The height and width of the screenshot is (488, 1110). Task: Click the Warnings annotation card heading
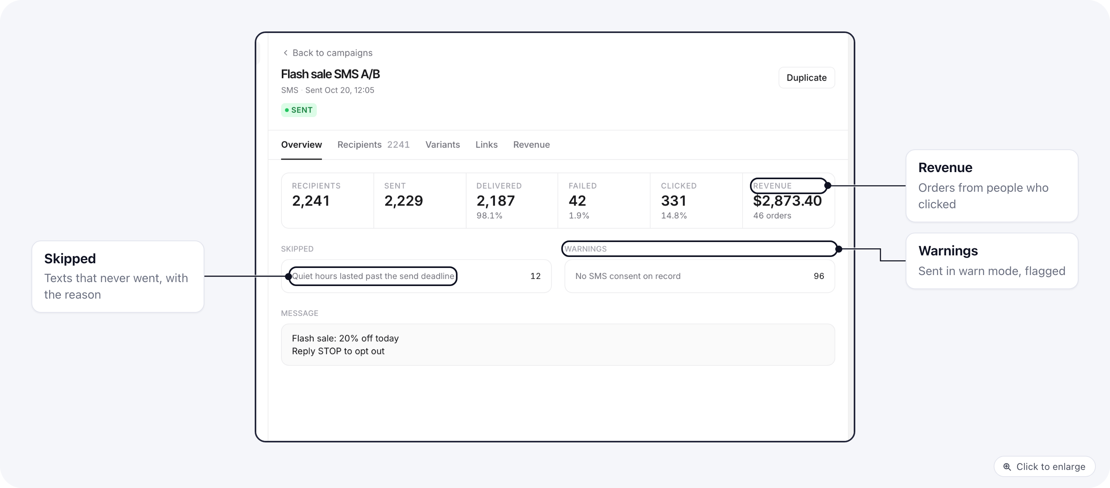pyautogui.click(x=948, y=251)
